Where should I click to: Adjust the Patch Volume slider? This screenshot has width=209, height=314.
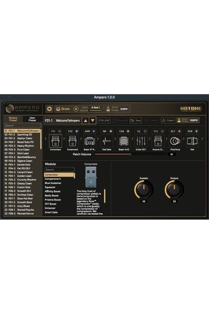pyautogui.click(x=130, y=154)
